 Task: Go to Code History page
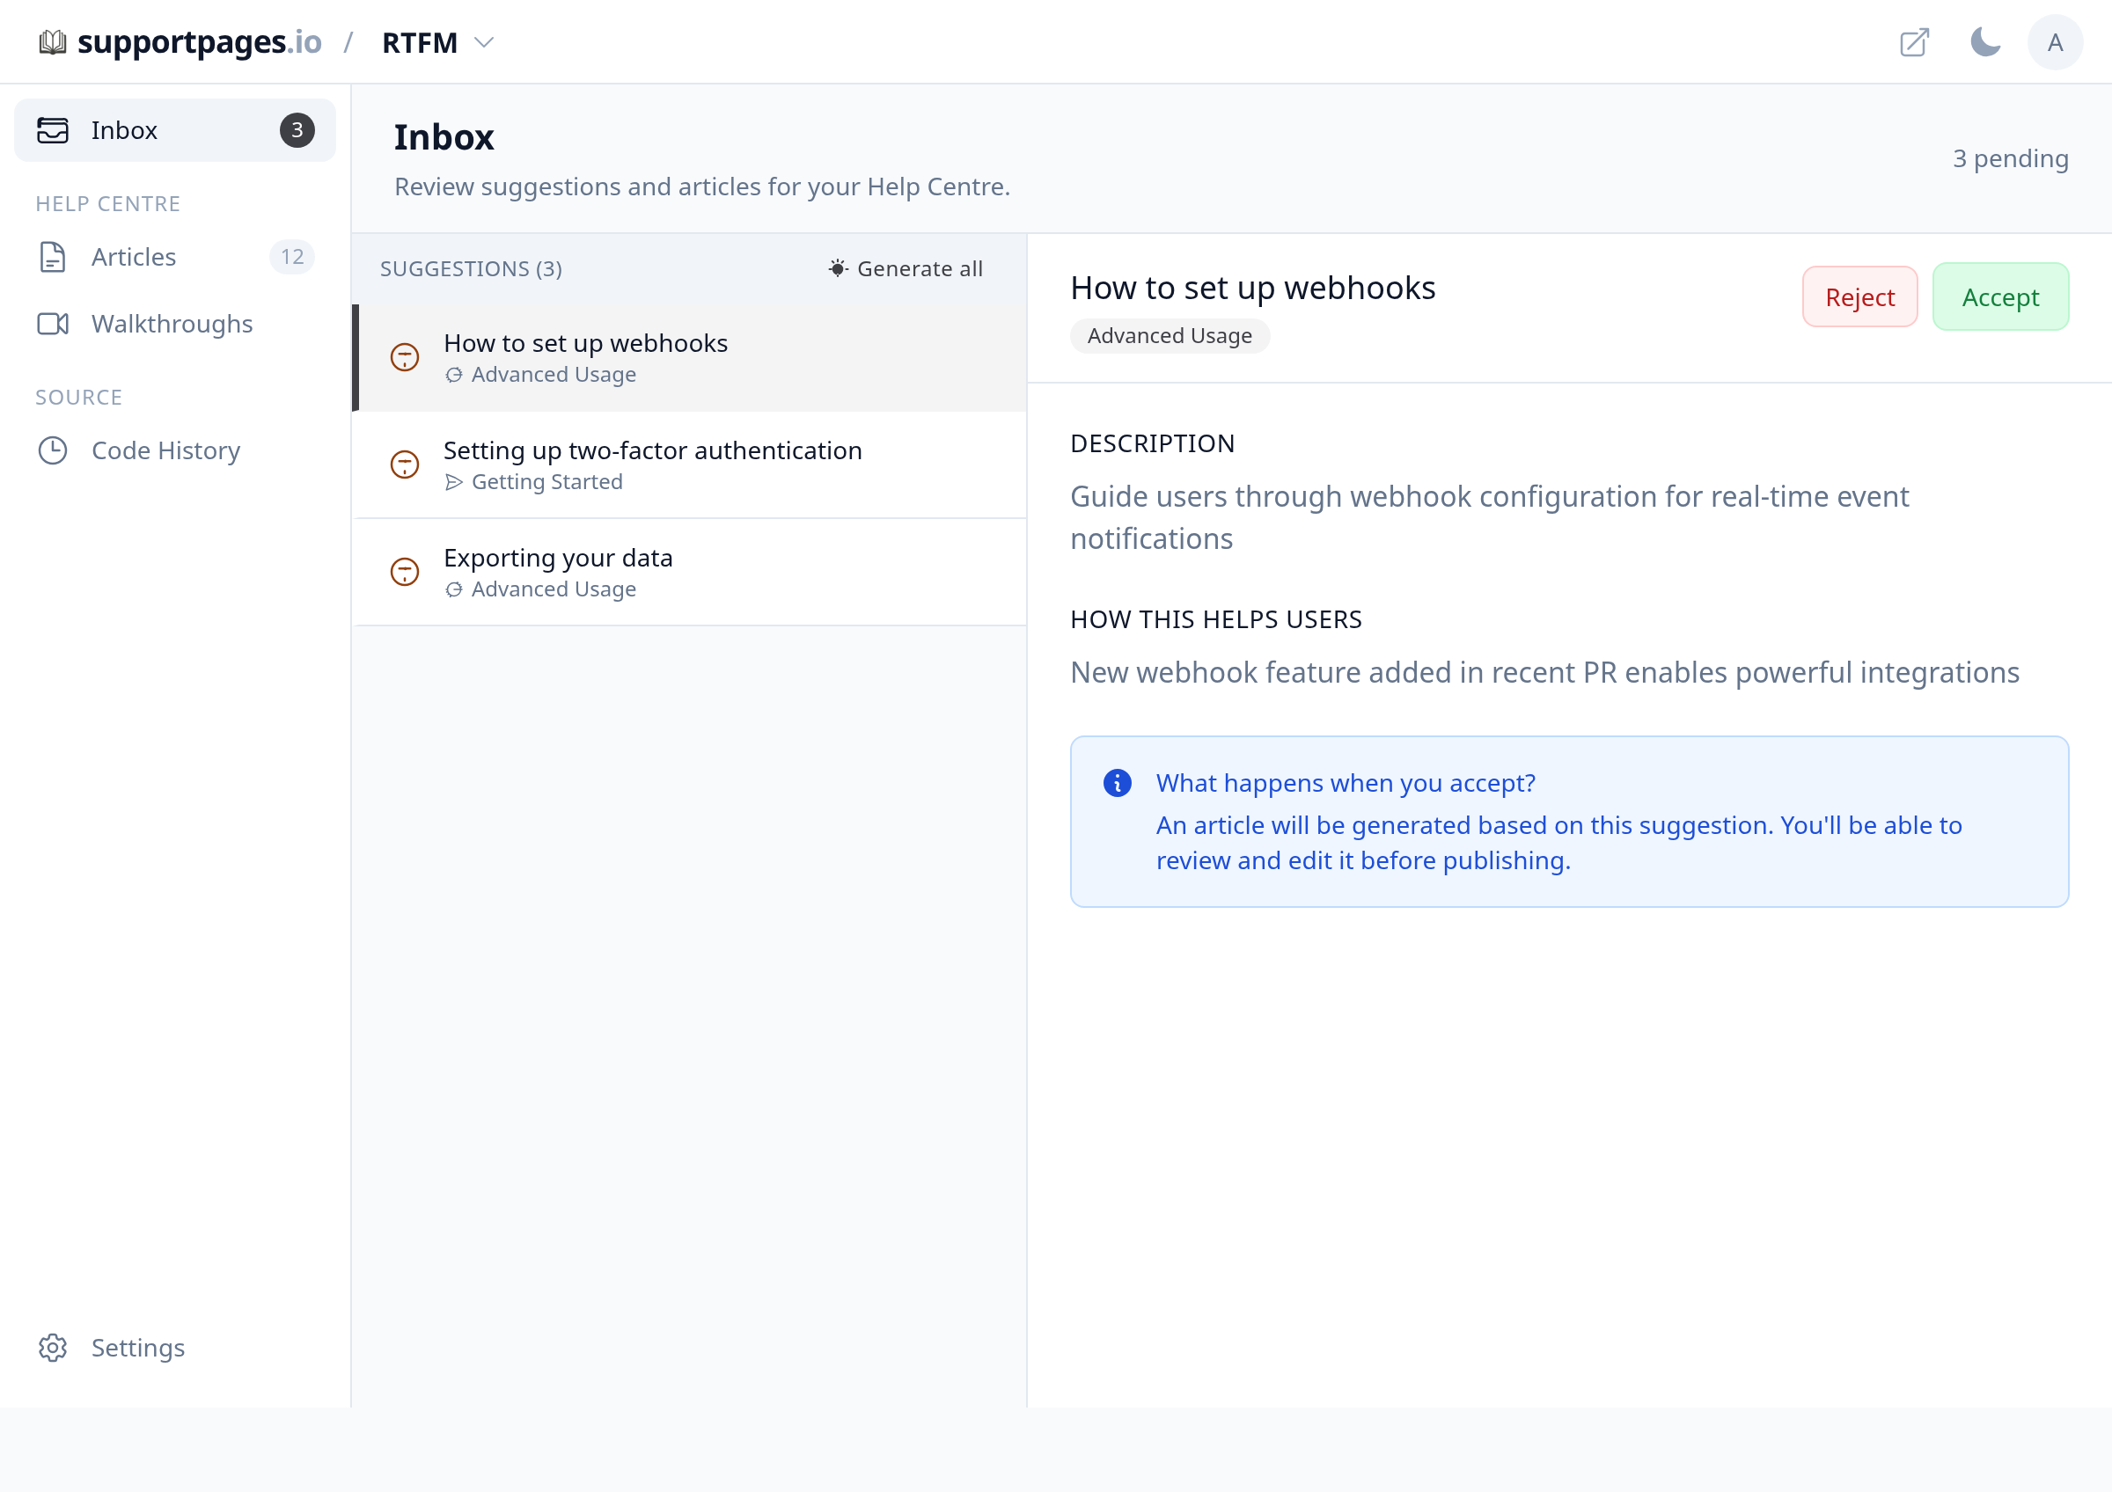tap(175, 450)
